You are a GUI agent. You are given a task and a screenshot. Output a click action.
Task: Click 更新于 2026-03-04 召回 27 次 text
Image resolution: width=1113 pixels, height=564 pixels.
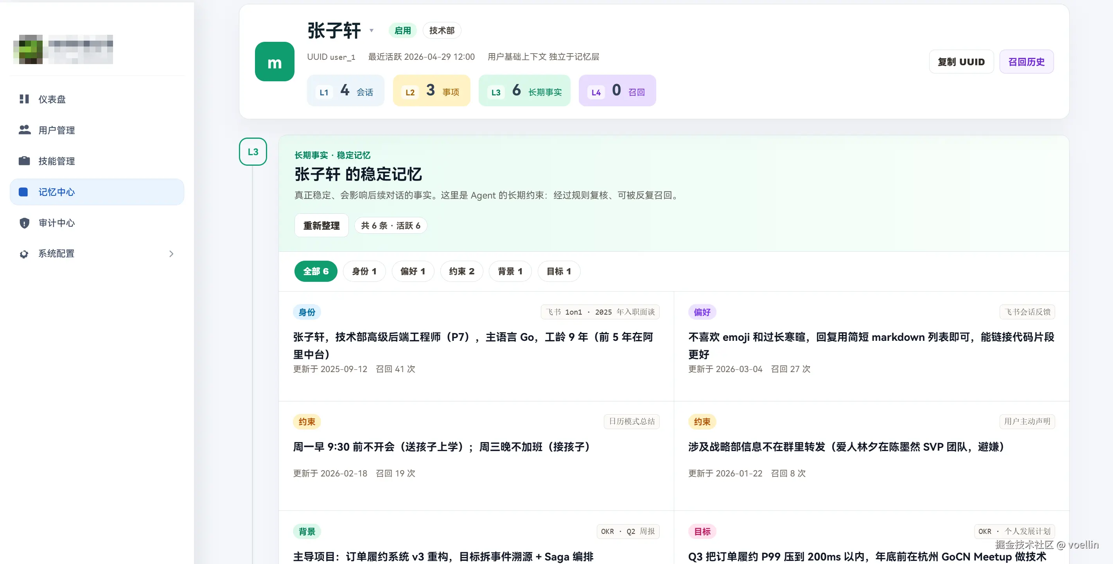click(749, 369)
